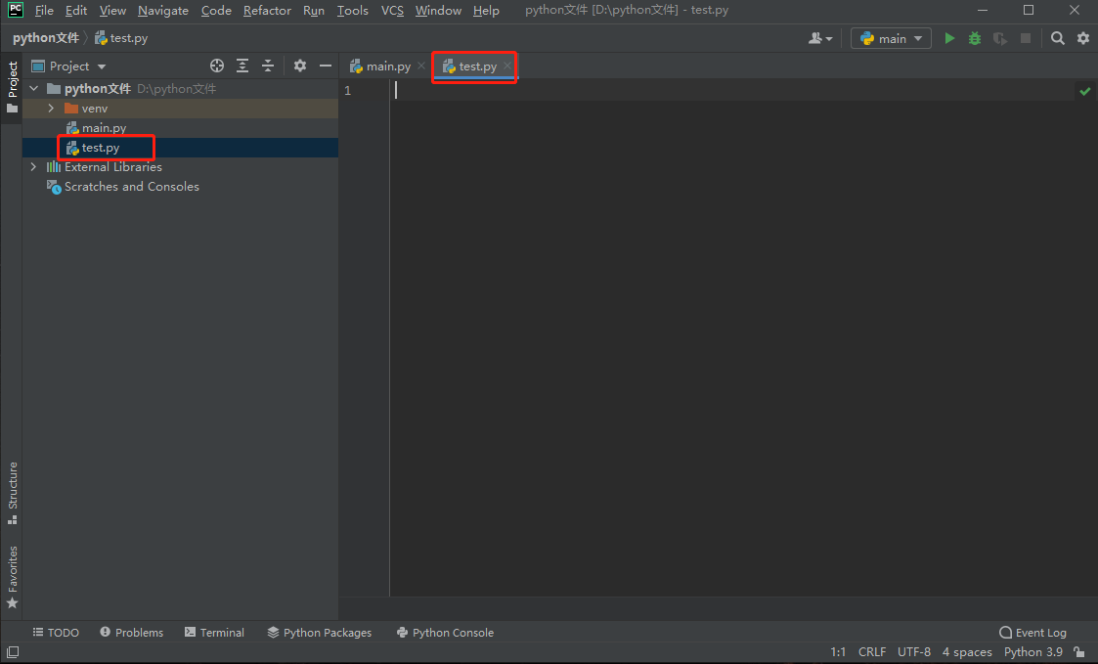1098x664 pixels.
Task: Toggle the Project tool window sidebar button
Action: coord(12,87)
